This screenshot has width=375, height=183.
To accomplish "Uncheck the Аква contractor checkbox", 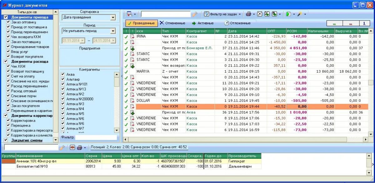I will point(63,75).
